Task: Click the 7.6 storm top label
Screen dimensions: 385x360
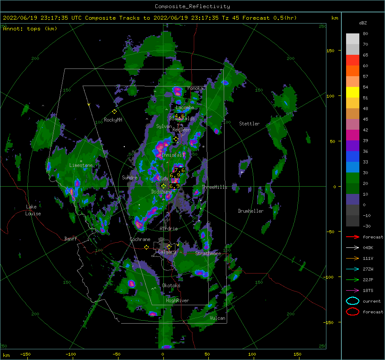Action: click(180, 170)
